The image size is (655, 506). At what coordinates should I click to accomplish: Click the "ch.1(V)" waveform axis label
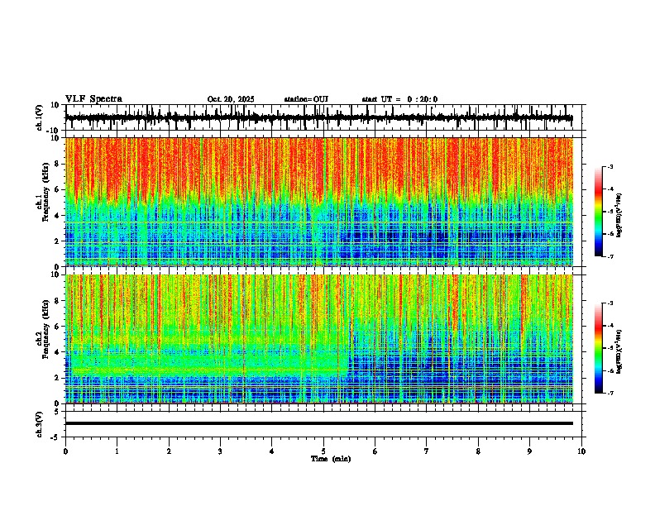pyautogui.click(x=40, y=117)
